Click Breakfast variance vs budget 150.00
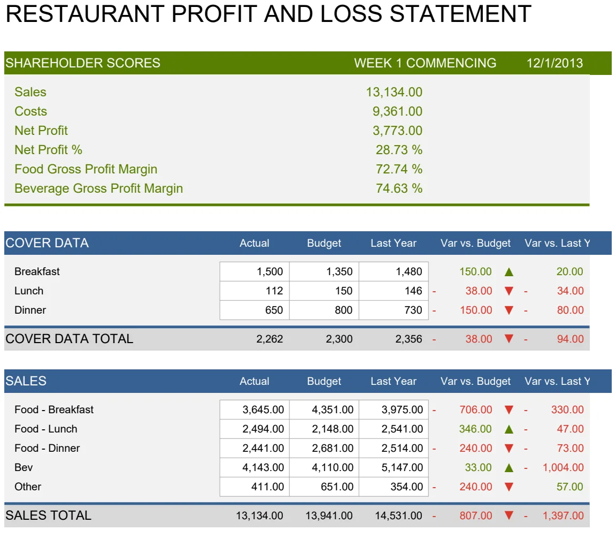Screen dimensions: 616x546 475,272
